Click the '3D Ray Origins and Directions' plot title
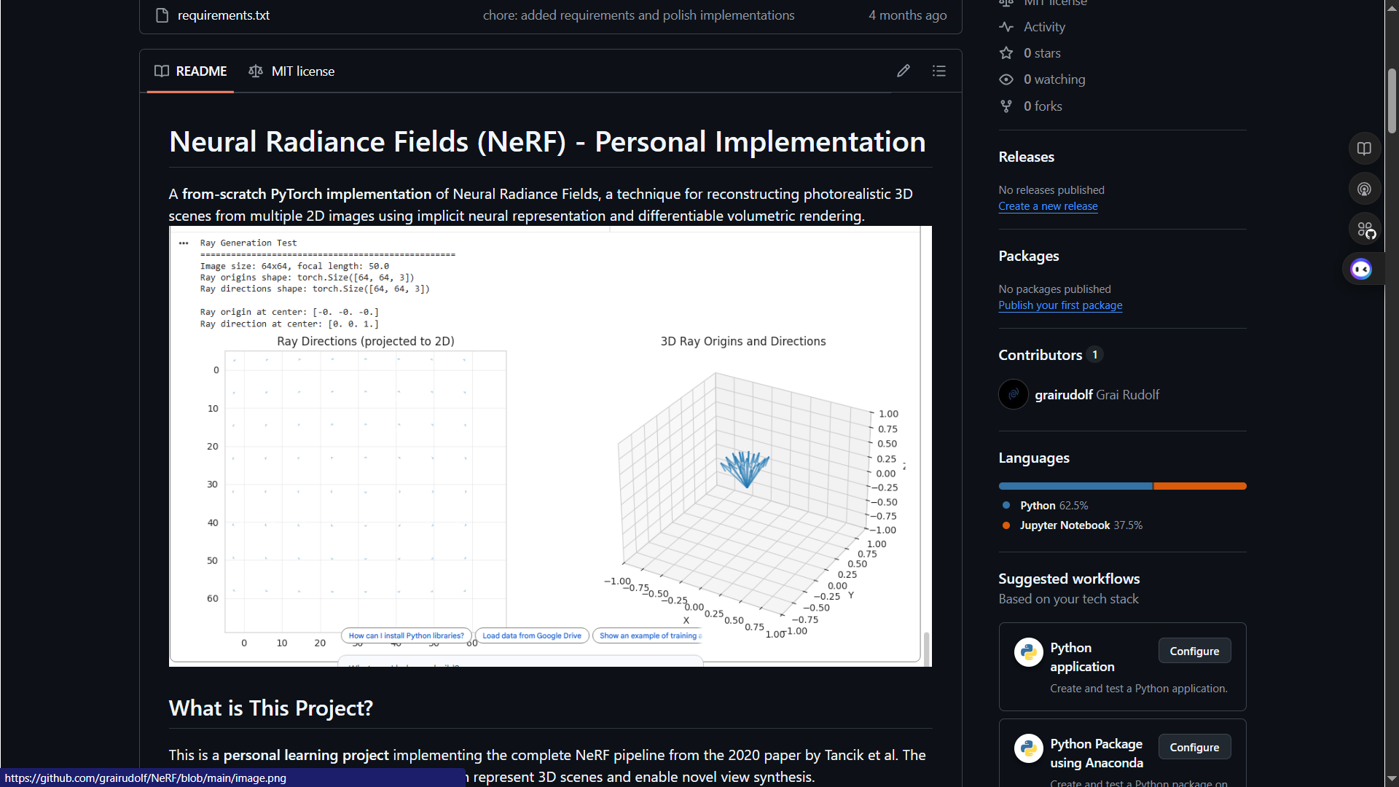This screenshot has width=1399, height=787. tap(743, 341)
